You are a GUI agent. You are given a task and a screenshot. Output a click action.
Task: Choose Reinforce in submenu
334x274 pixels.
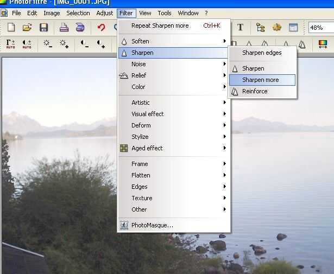tap(262, 91)
